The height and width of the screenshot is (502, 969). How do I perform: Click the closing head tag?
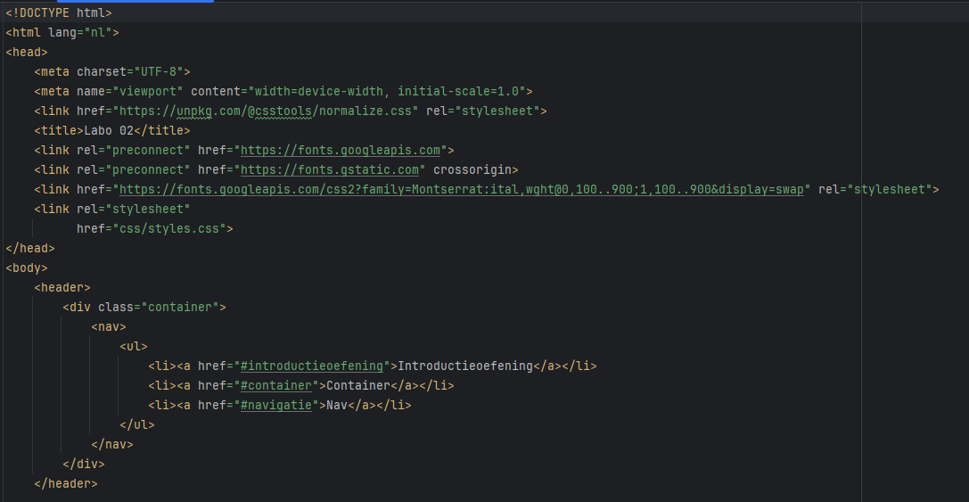click(30, 249)
